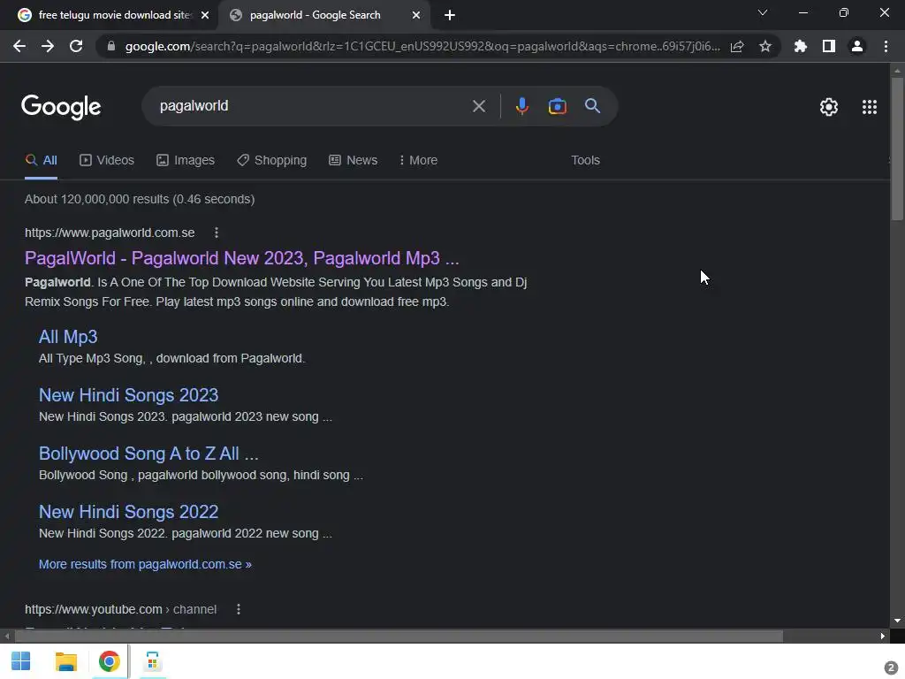Select the All results tab
The width and height of the screenshot is (905, 679).
point(41,161)
